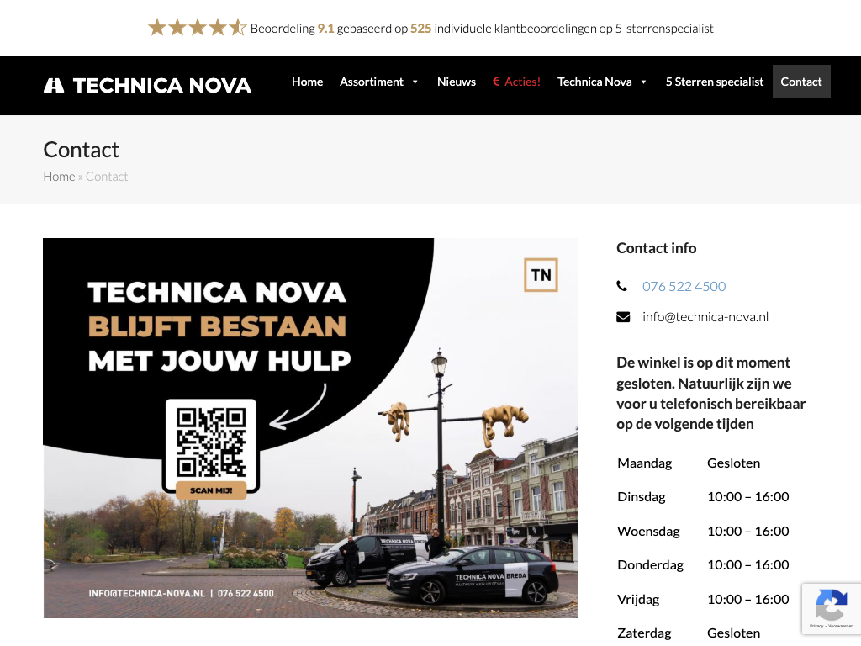Click the Vrijdag opening hours 10:00 – 16:00
861x646 pixels.
tap(747, 599)
